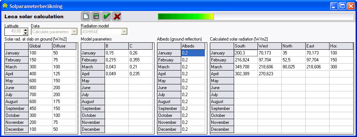Screen dimensions: 357x137
Task: Click the new blank document icon
Action: 85,16
